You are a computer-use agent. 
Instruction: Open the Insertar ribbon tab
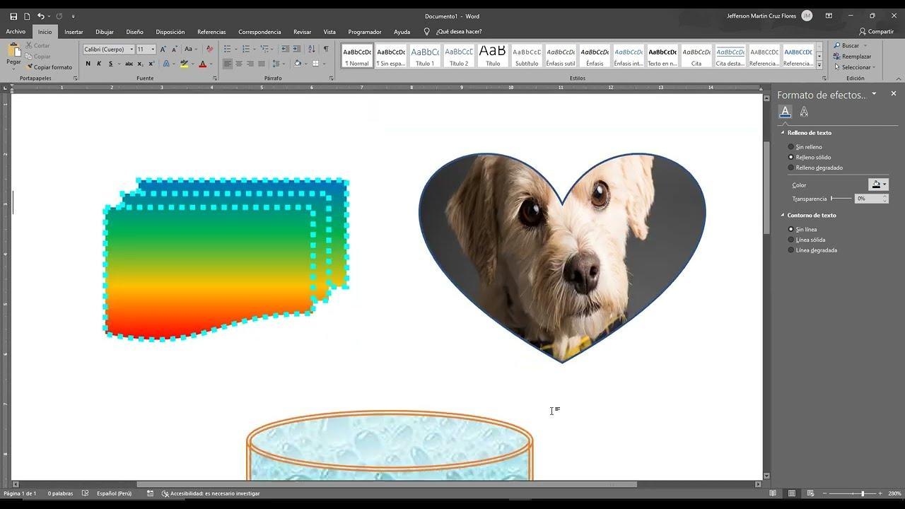coord(74,32)
